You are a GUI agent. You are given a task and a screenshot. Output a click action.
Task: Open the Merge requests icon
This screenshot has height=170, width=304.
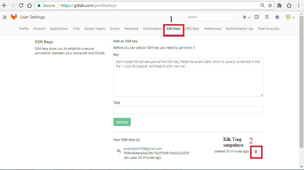coord(267,17)
